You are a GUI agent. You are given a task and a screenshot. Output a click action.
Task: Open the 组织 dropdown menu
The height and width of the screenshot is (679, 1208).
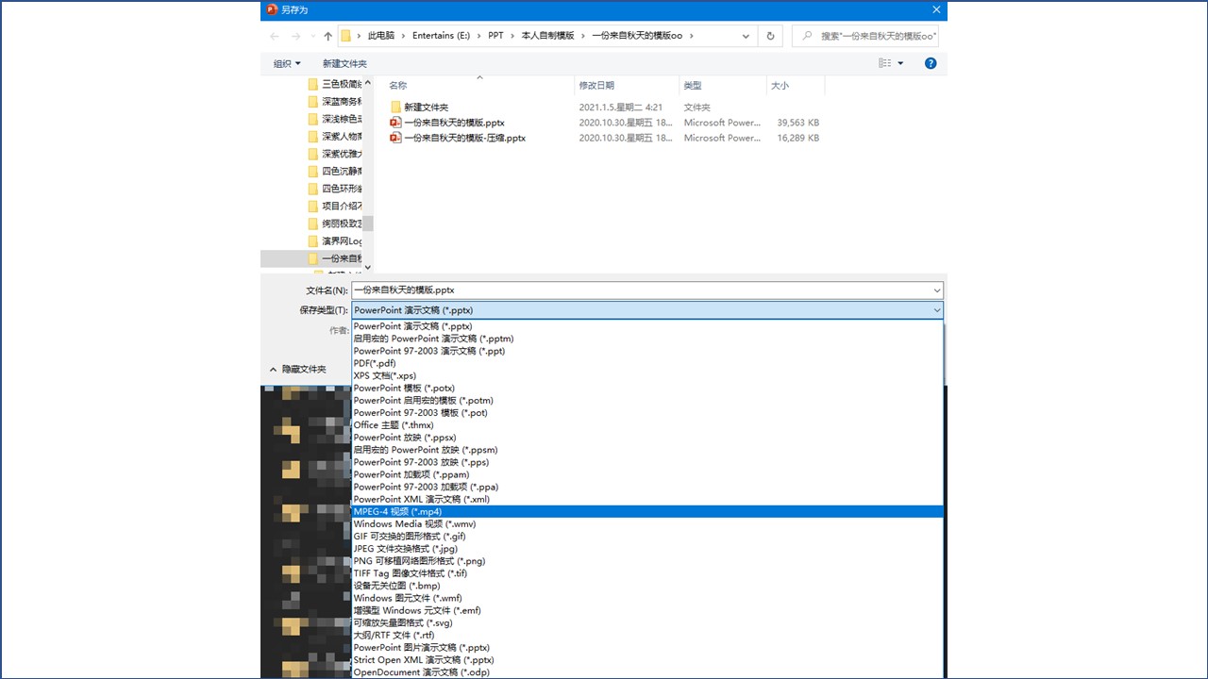pos(287,63)
